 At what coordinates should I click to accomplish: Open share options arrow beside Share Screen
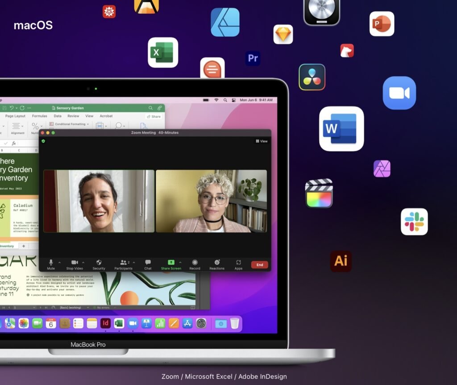coord(180,262)
